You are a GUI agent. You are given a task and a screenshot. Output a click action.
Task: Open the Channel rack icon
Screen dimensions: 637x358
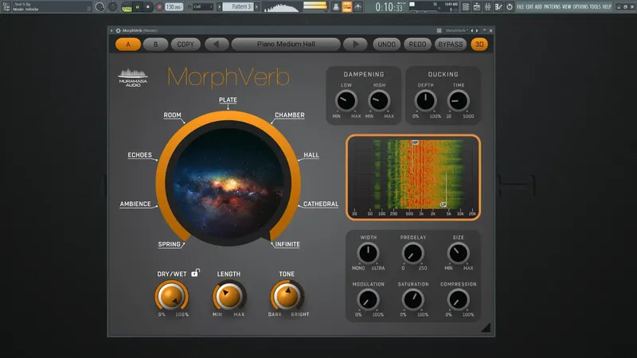click(x=476, y=7)
